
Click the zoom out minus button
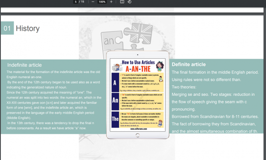tap(93, 2)
